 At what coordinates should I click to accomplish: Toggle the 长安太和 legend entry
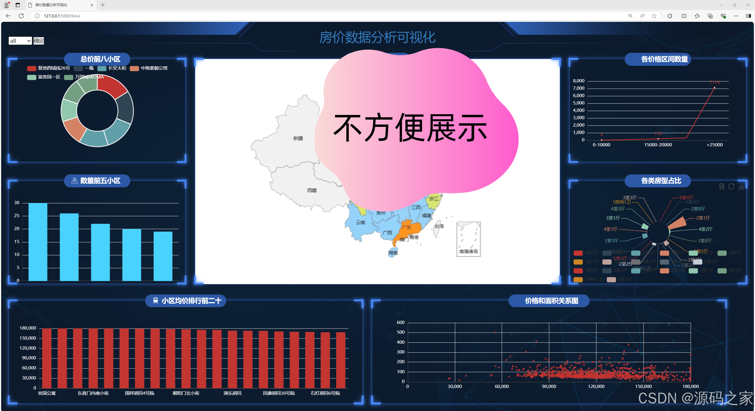(x=114, y=68)
